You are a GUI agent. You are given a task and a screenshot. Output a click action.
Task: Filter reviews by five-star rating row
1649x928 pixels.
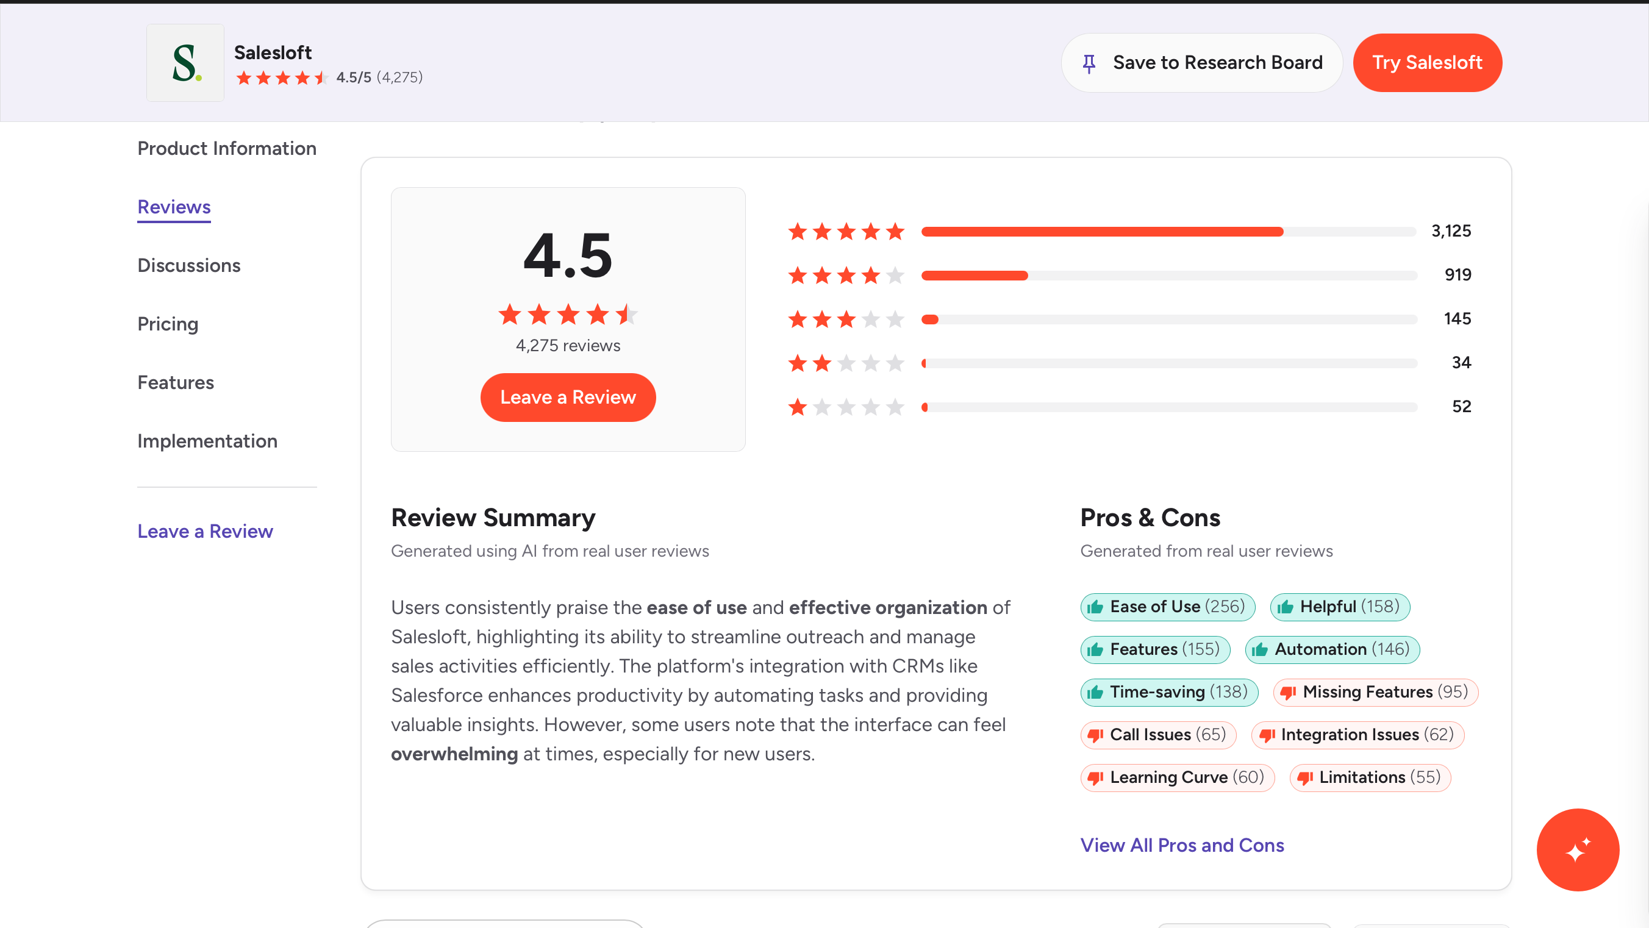pyautogui.click(x=1129, y=231)
